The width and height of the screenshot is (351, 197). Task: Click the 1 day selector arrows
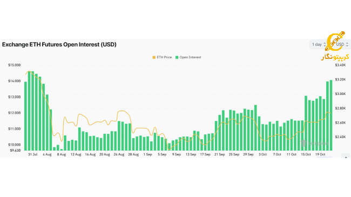tap(325, 44)
